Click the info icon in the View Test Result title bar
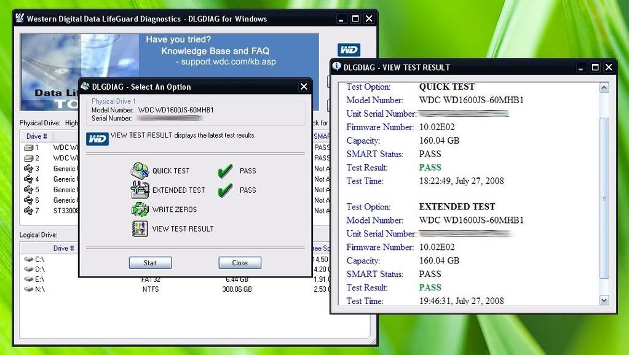 coord(336,66)
